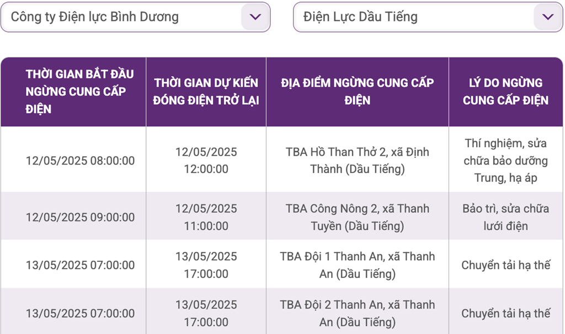Click restore time 13/05/2025 17:00:00 in Đội 2 row

coord(206,313)
